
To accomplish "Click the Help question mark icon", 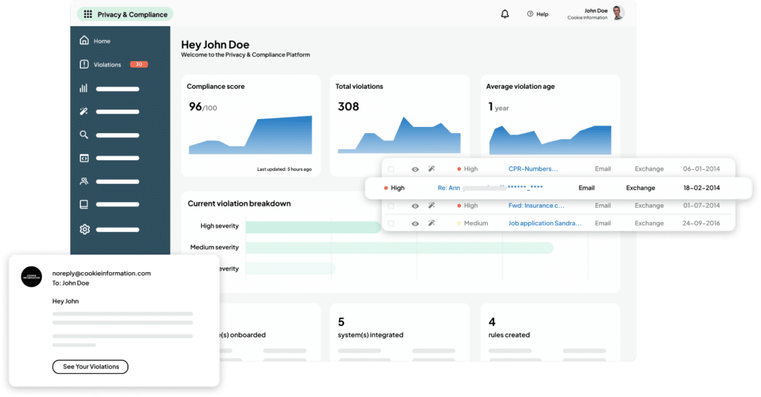I will point(530,14).
